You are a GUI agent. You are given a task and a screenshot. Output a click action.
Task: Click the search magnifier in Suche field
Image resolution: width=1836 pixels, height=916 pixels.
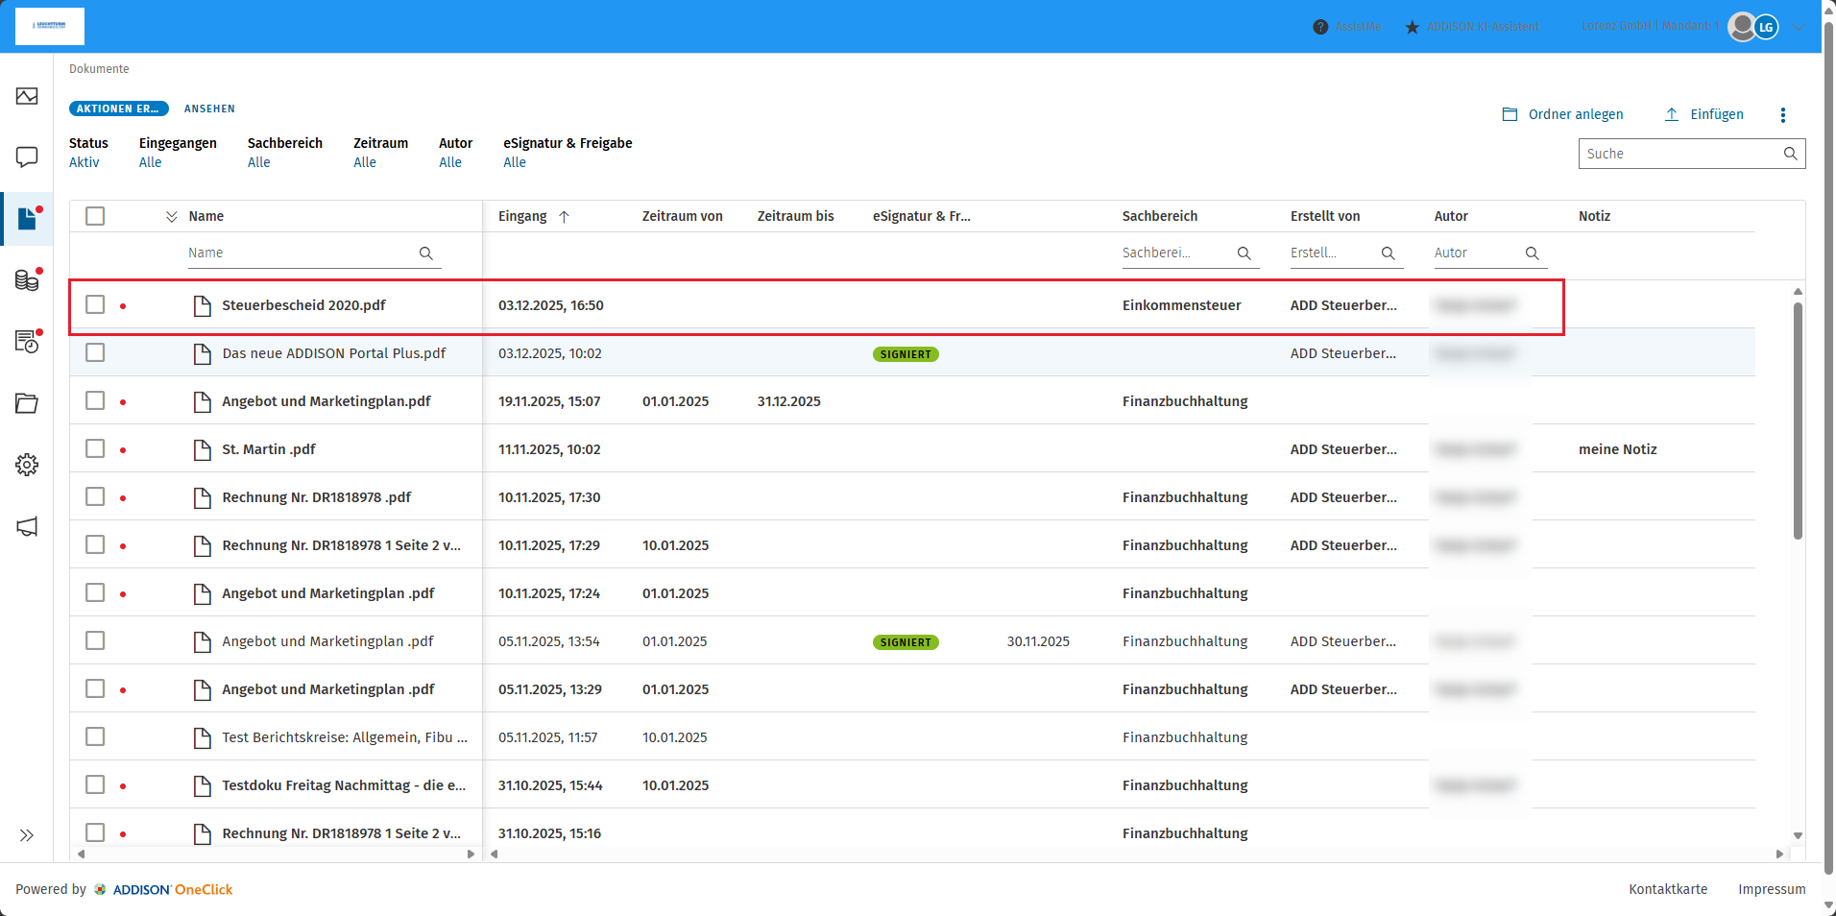click(x=1790, y=154)
